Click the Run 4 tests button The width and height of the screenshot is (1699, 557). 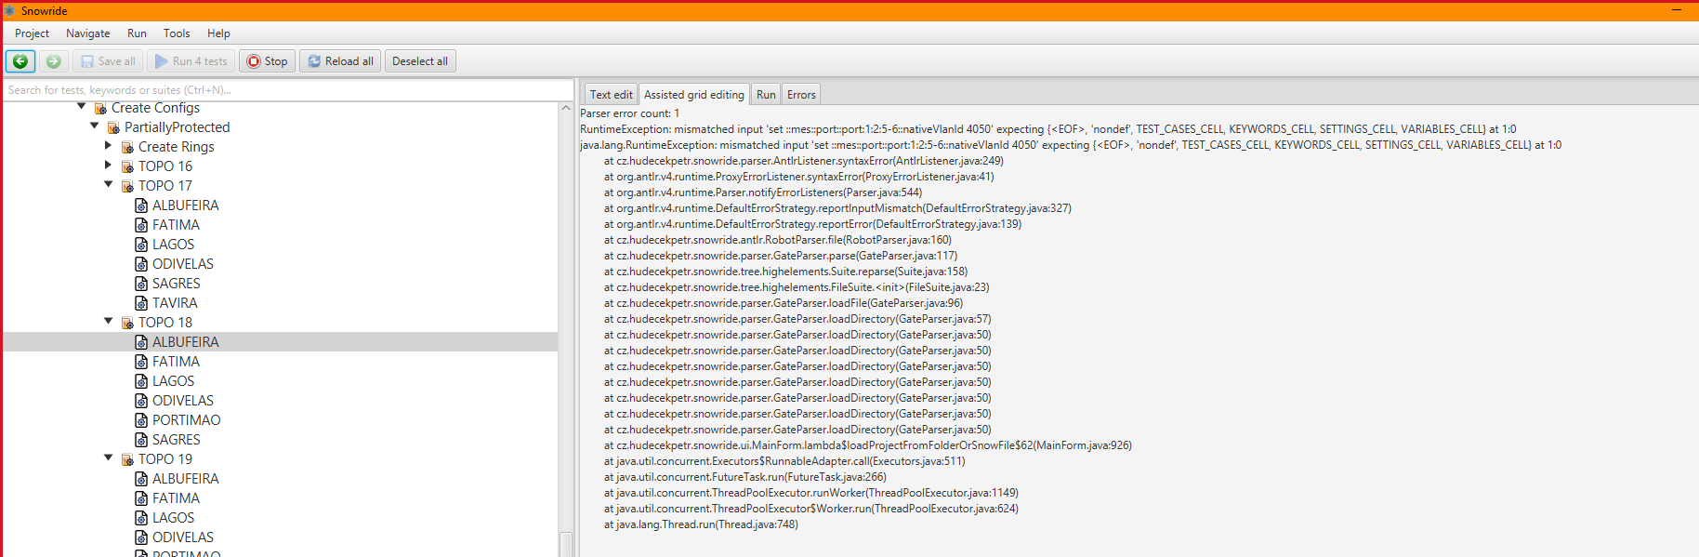click(x=191, y=61)
